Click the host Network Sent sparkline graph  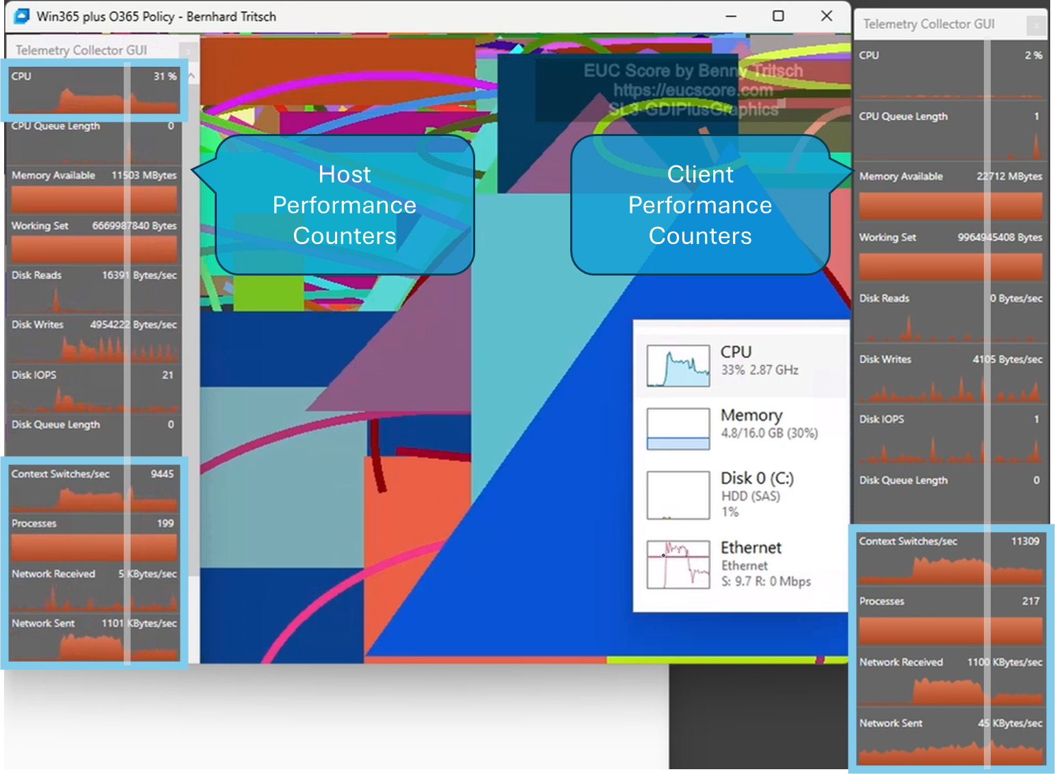94,644
